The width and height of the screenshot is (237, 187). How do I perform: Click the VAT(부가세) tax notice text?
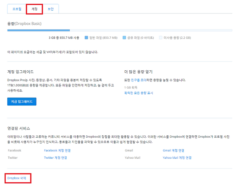point(53,52)
